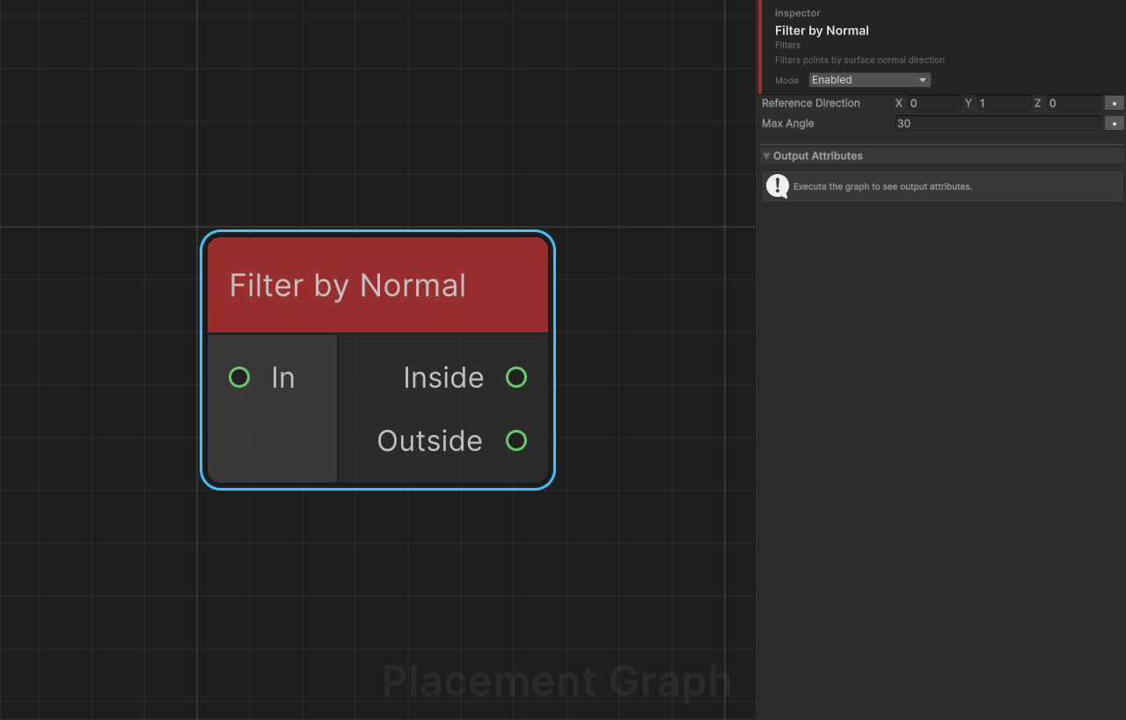Click the info icon beside Execute message

(778, 186)
